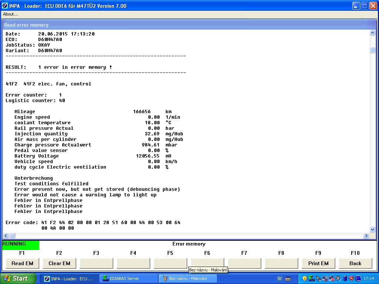Click the on-screen keyboard icon in taskbar
Viewport: 379px width, 284px height.
pos(288,278)
